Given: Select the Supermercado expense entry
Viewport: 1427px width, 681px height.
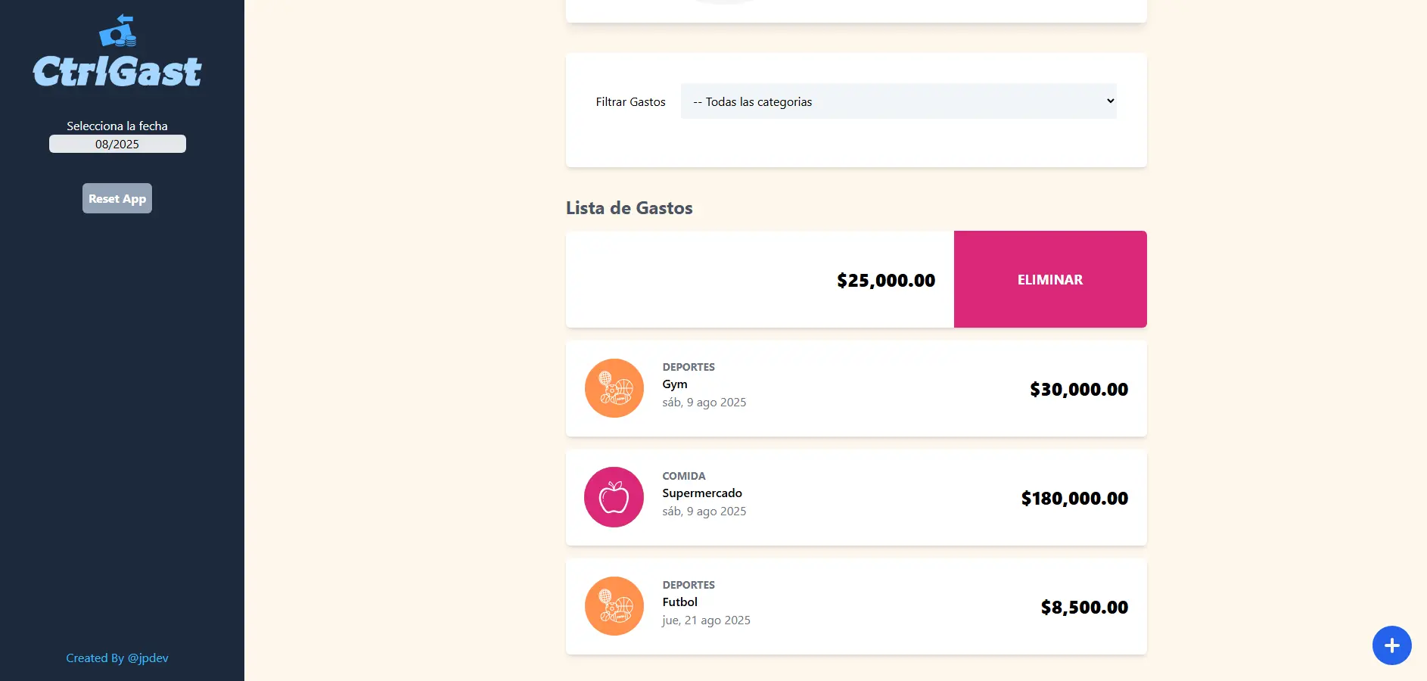Looking at the screenshot, I should (x=832, y=498).
